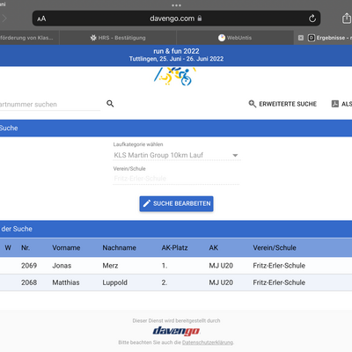
Task: Click last name Luppold
Action: click(114, 282)
